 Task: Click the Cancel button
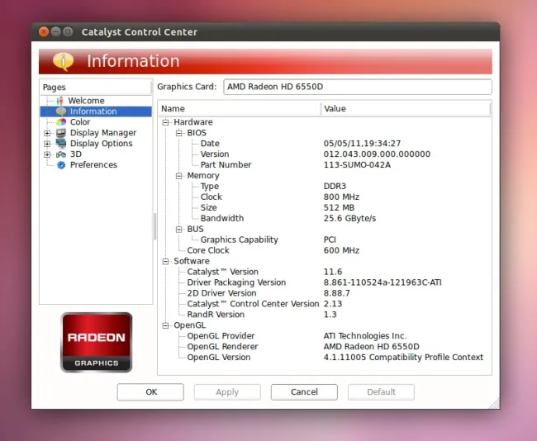click(304, 392)
